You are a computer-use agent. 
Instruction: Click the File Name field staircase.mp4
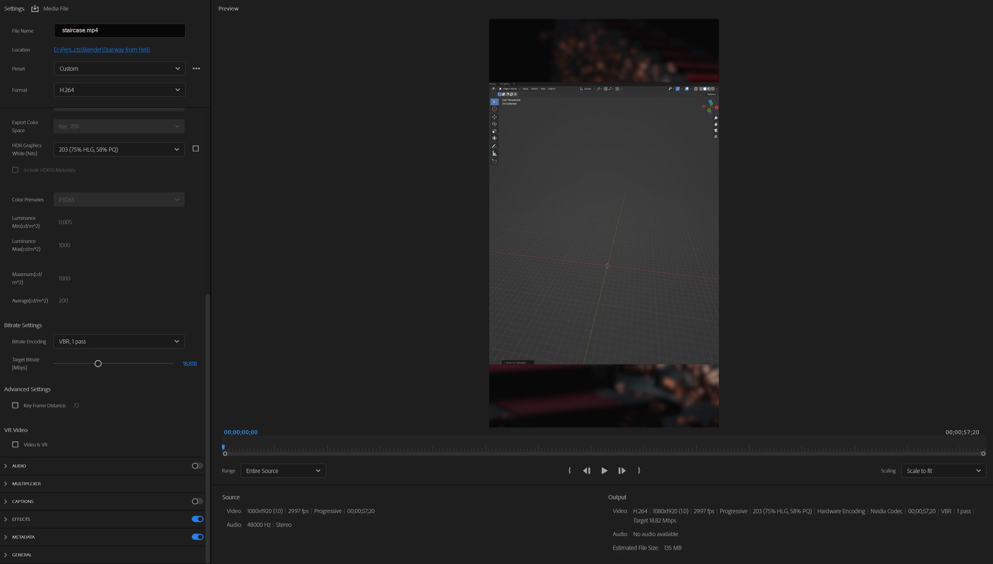119,31
